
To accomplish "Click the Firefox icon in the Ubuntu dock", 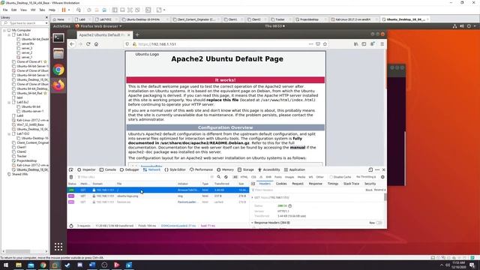I will click(x=58, y=85).
